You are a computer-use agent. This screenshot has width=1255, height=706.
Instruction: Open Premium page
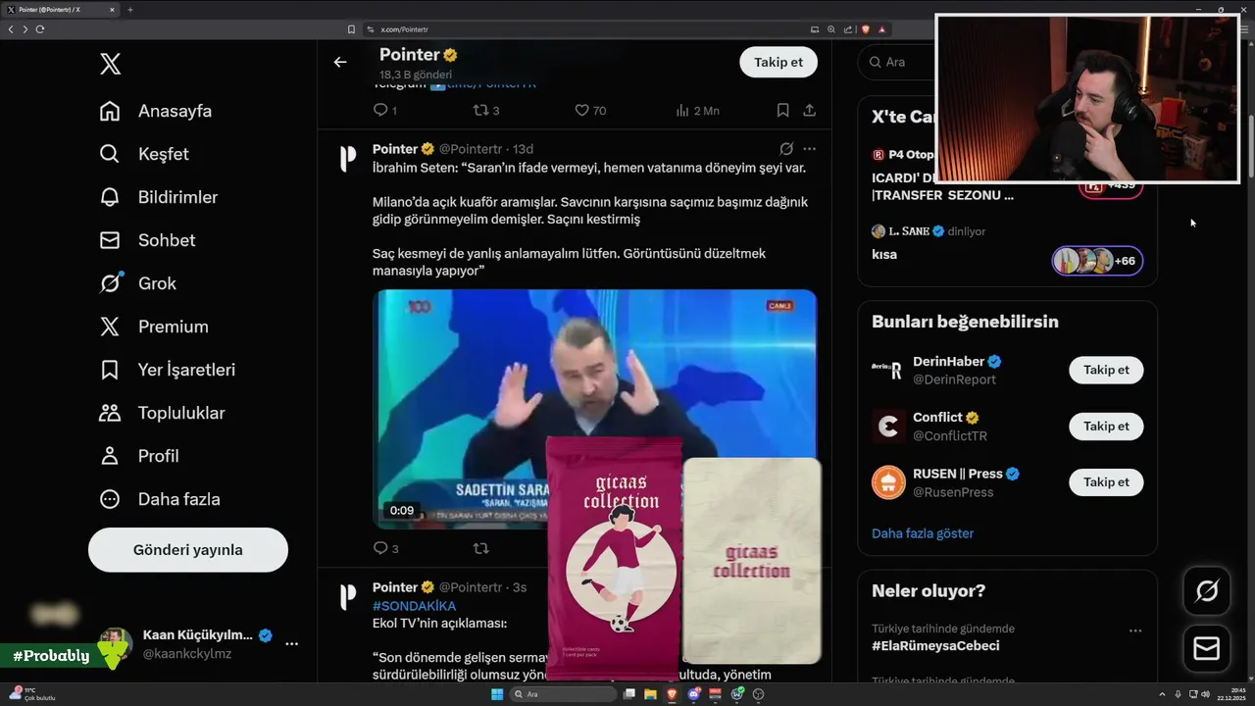pyautogui.click(x=154, y=327)
